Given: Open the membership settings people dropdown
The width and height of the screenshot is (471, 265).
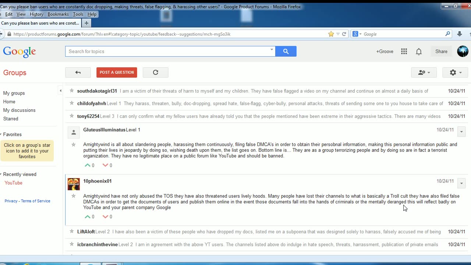Looking at the screenshot, I should point(424,73).
